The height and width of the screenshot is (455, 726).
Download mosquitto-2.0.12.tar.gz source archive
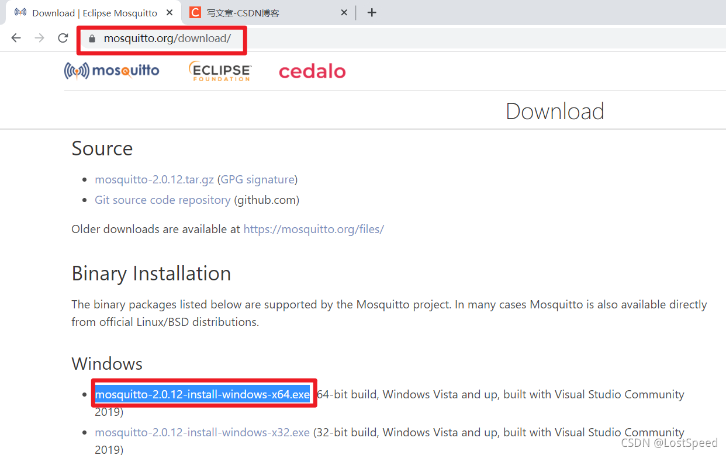coord(154,179)
